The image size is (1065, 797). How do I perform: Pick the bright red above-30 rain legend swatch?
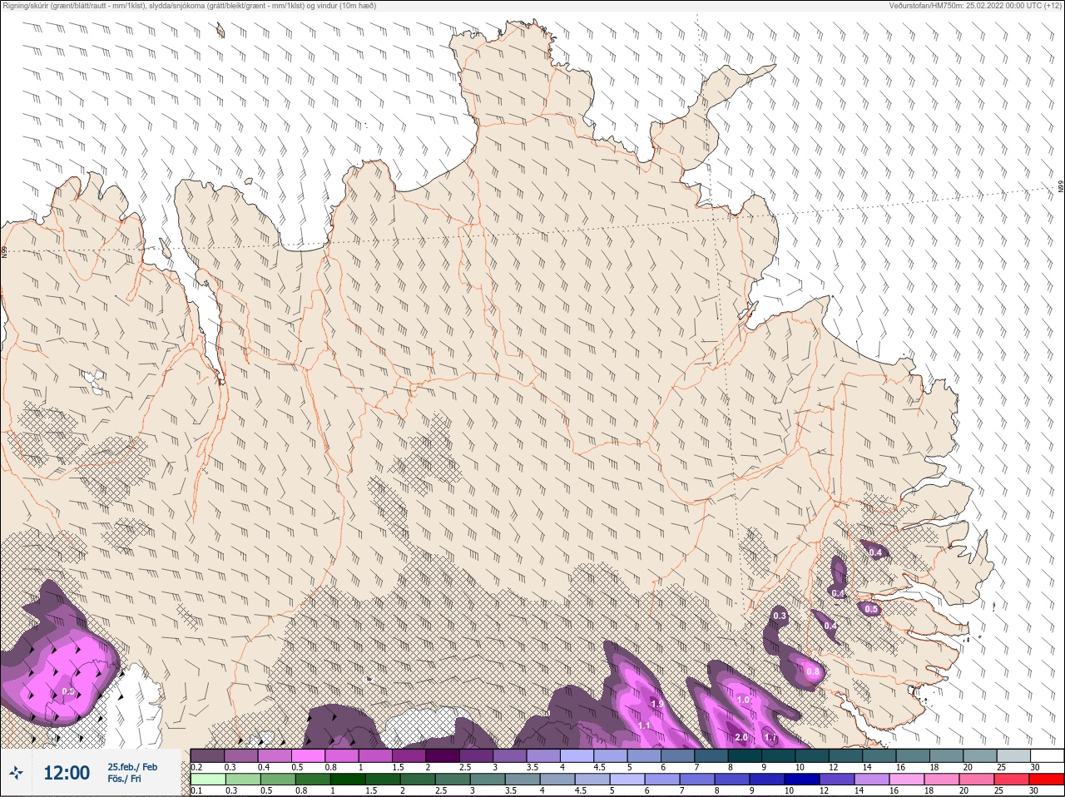click(1046, 780)
